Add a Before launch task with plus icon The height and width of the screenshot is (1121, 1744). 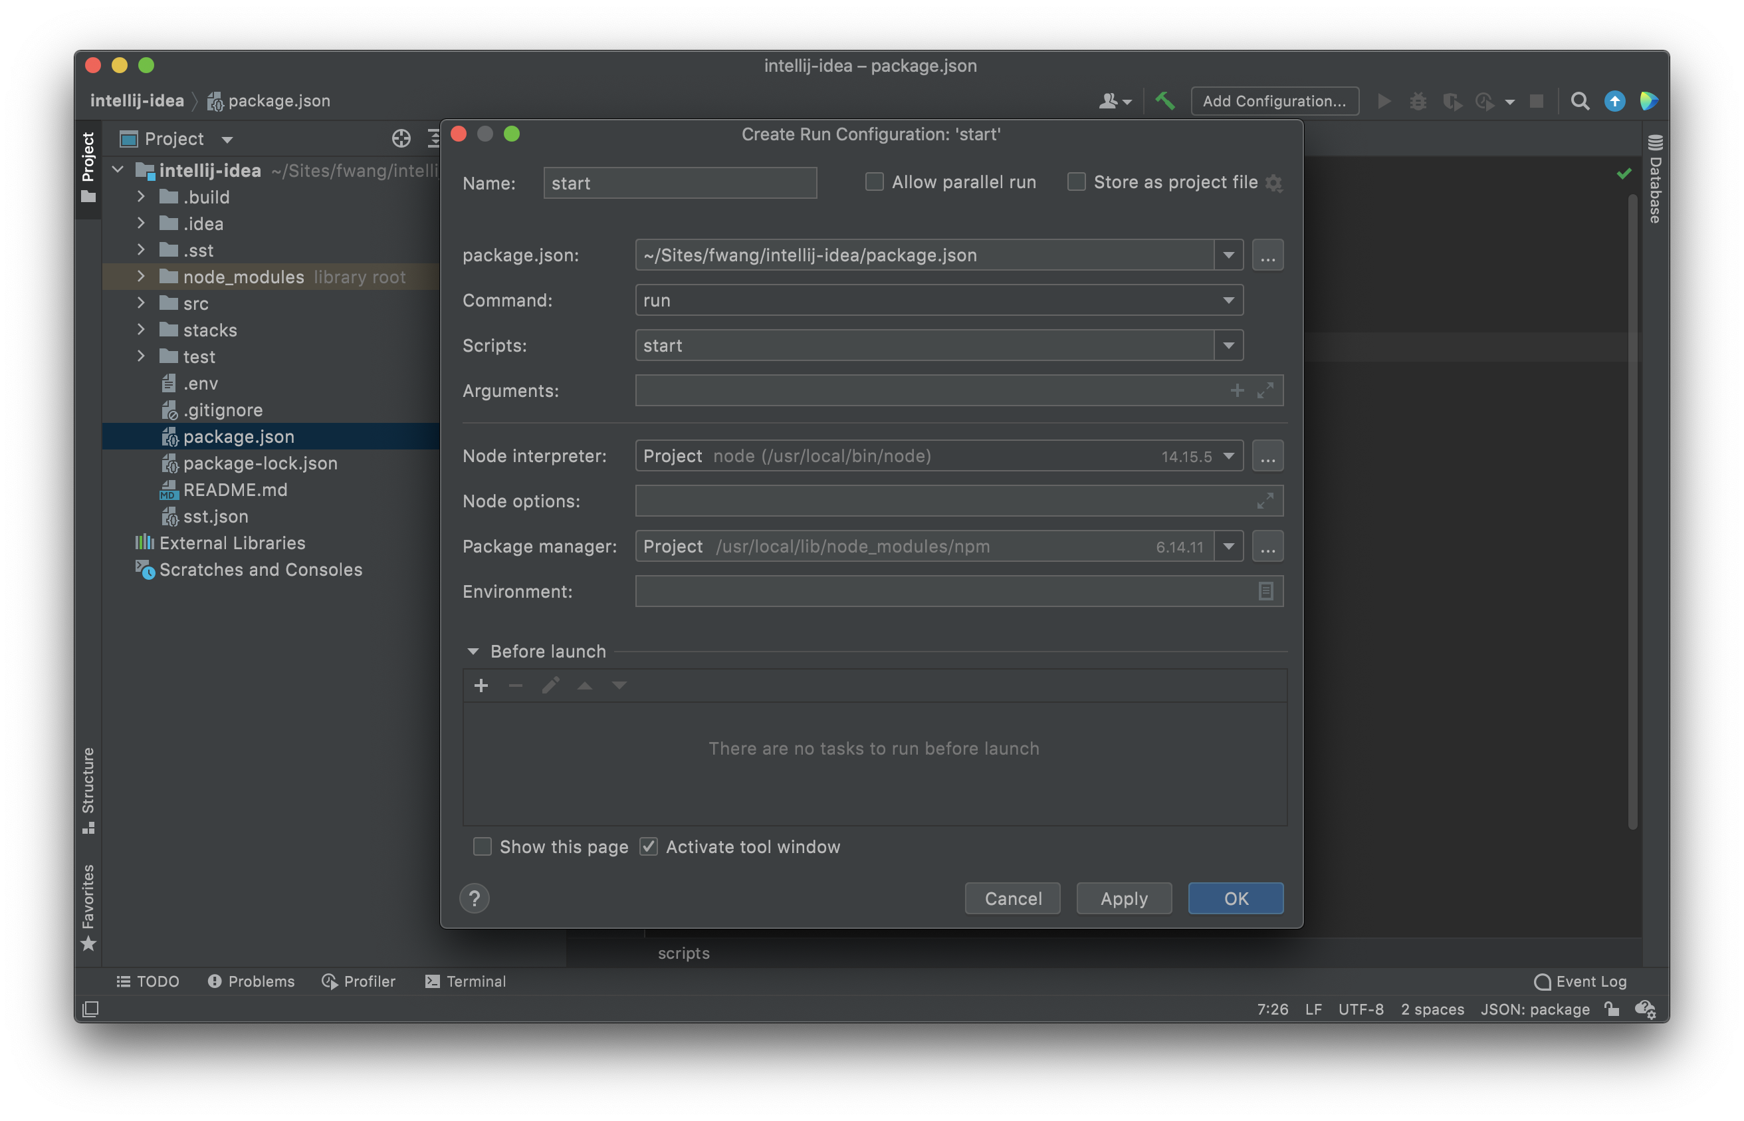pyautogui.click(x=481, y=685)
